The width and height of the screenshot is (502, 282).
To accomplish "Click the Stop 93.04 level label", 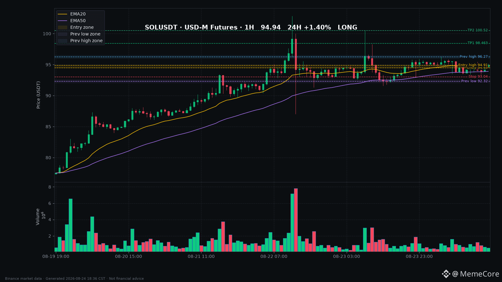I will [478, 77].
